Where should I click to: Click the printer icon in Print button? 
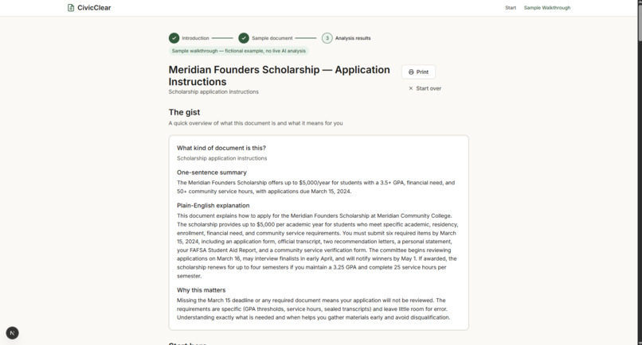(x=411, y=72)
